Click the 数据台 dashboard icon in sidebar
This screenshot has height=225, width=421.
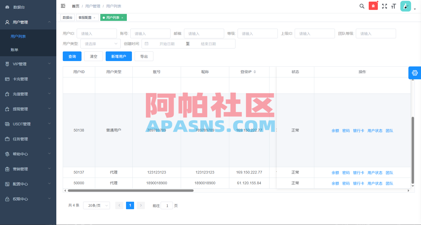click(7, 7)
